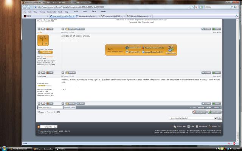Click the Newer topic link

pos(217,107)
